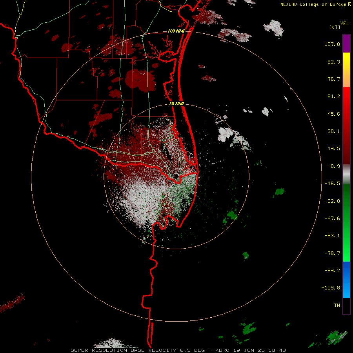Click the 18:40 timestamp in caption
Viewport: 353px width, 353px height.
pyautogui.click(x=277, y=350)
